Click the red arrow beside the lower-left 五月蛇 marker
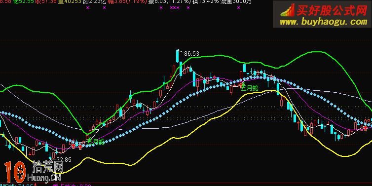Screen dimensions: 372x186 coord(80,147)
